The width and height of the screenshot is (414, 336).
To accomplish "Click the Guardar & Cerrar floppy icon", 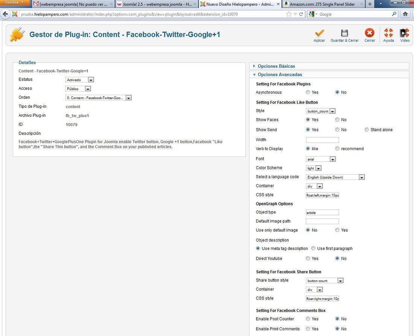I will (x=344, y=33).
